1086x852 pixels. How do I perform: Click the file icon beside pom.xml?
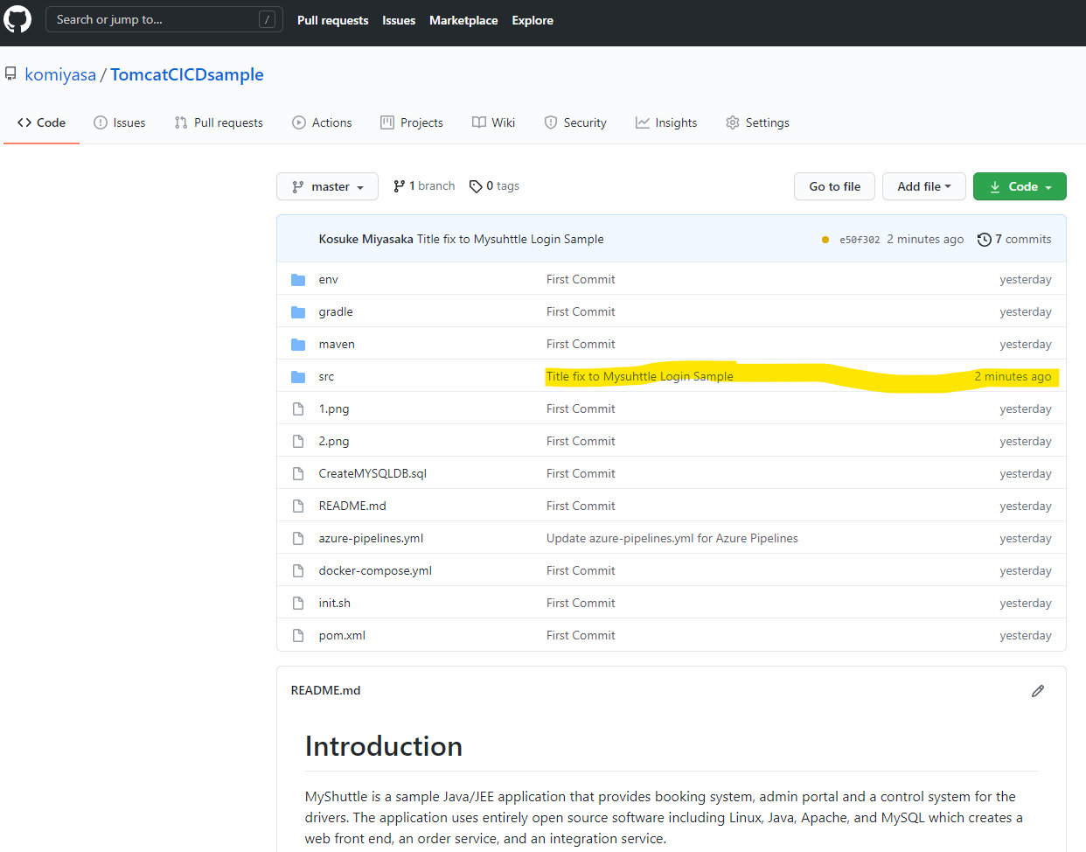pyautogui.click(x=298, y=635)
